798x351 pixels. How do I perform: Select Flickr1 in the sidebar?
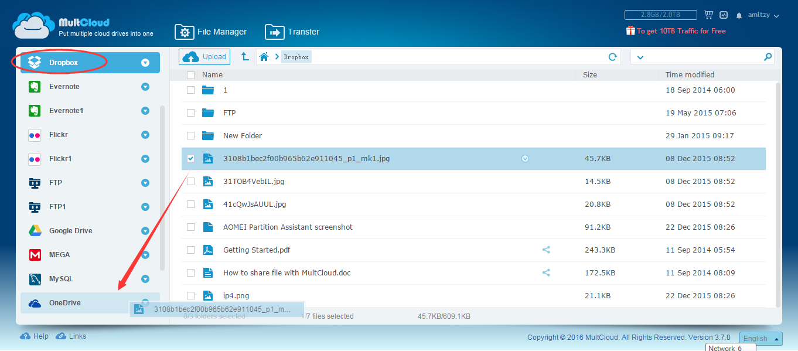coord(90,159)
